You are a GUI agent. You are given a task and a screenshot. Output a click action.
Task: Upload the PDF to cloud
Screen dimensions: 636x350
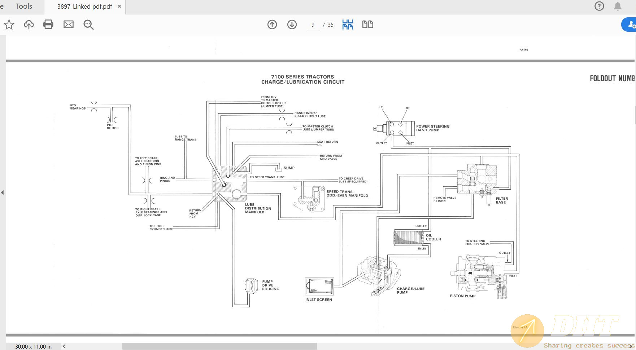29,25
